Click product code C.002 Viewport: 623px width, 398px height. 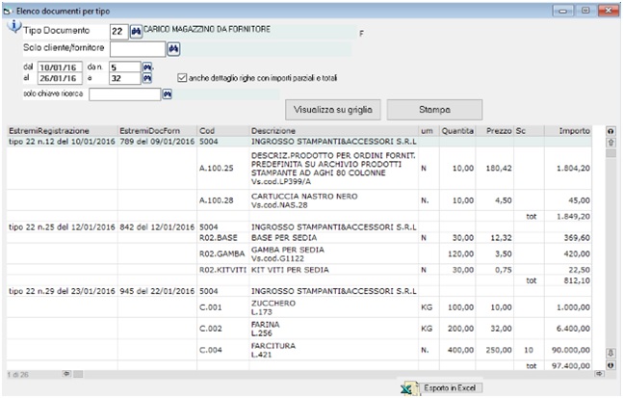[x=210, y=329]
